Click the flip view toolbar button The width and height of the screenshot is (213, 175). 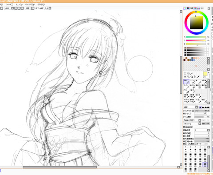point(32,8)
